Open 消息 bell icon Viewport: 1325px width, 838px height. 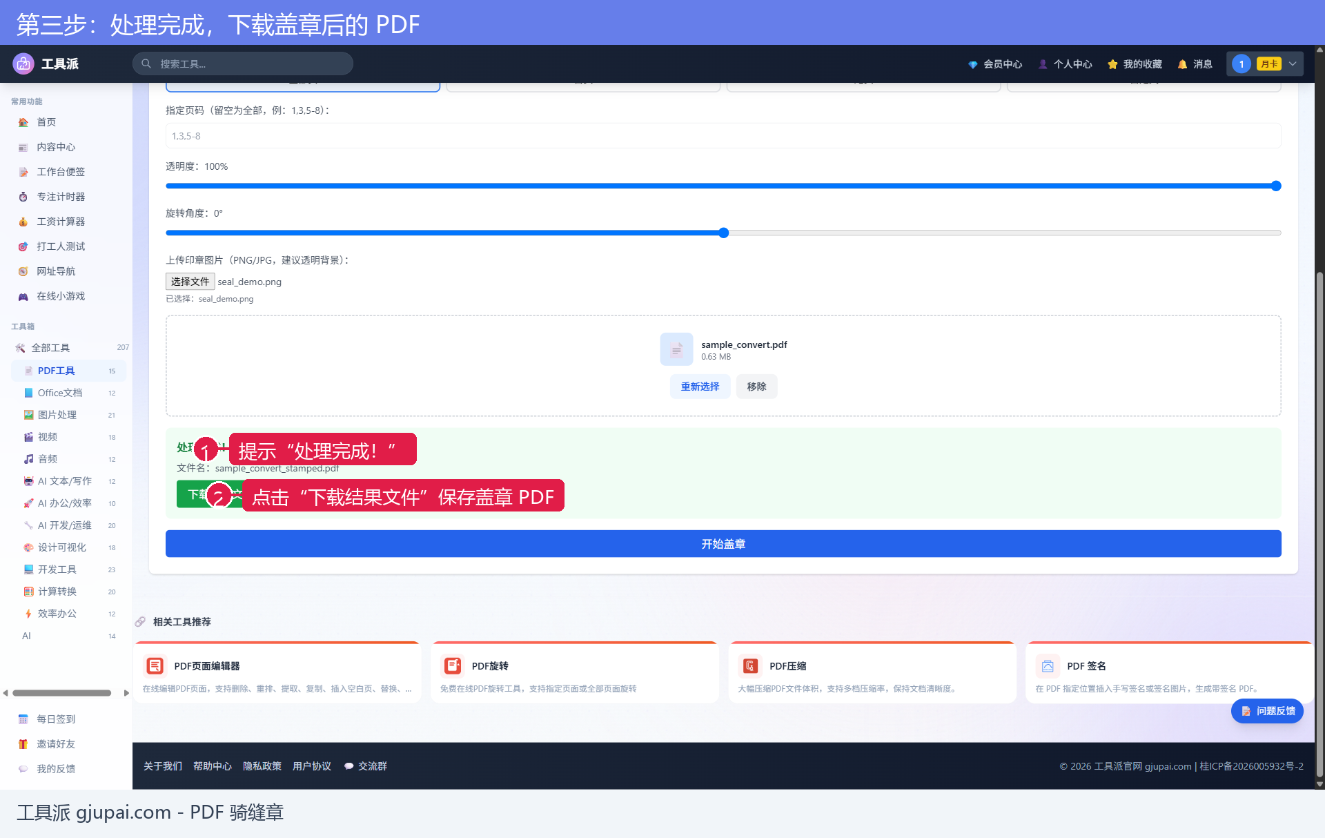[x=1182, y=64]
